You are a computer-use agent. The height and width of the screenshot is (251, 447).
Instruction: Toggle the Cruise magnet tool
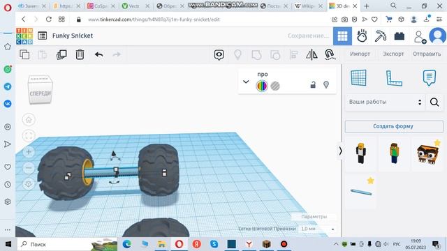(x=330, y=54)
